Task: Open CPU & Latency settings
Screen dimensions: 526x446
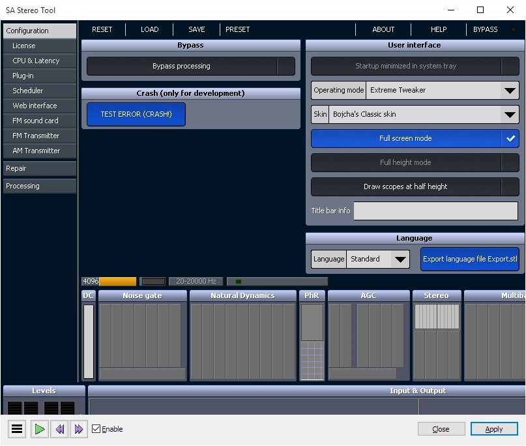Action: point(40,61)
